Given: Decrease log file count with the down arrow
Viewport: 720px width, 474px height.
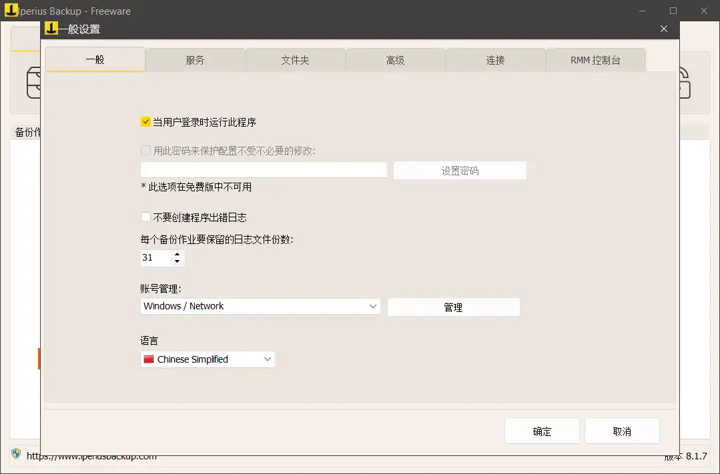Looking at the screenshot, I should [x=177, y=261].
